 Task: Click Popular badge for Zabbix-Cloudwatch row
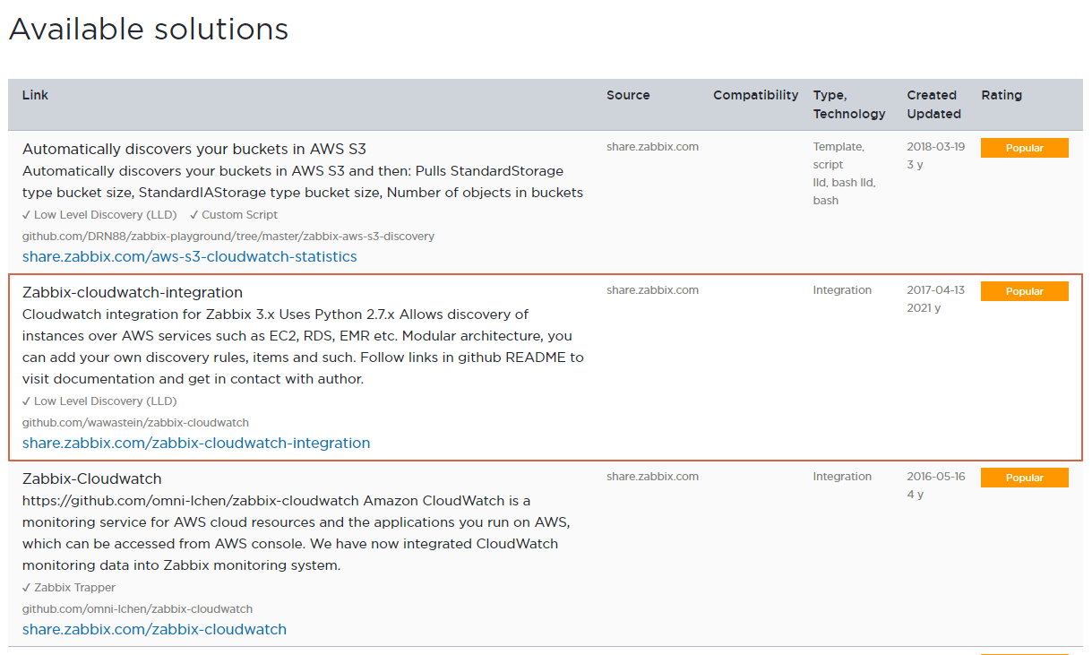(x=1024, y=478)
